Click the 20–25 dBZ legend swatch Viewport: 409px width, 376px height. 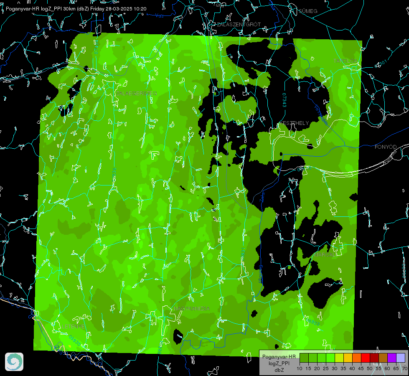coord(322,358)
